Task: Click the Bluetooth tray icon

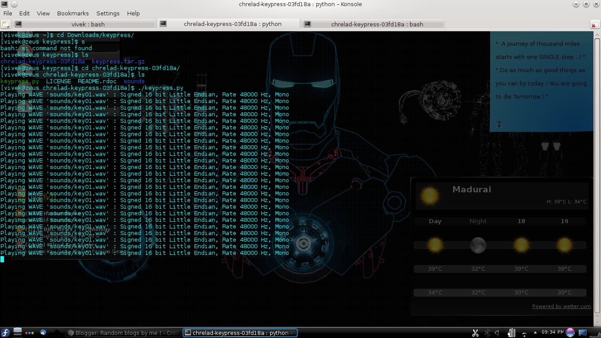Action: pyautogui.click(x=487, y=333)
